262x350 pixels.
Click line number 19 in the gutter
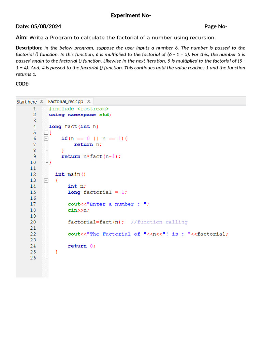tap(33, 216)
